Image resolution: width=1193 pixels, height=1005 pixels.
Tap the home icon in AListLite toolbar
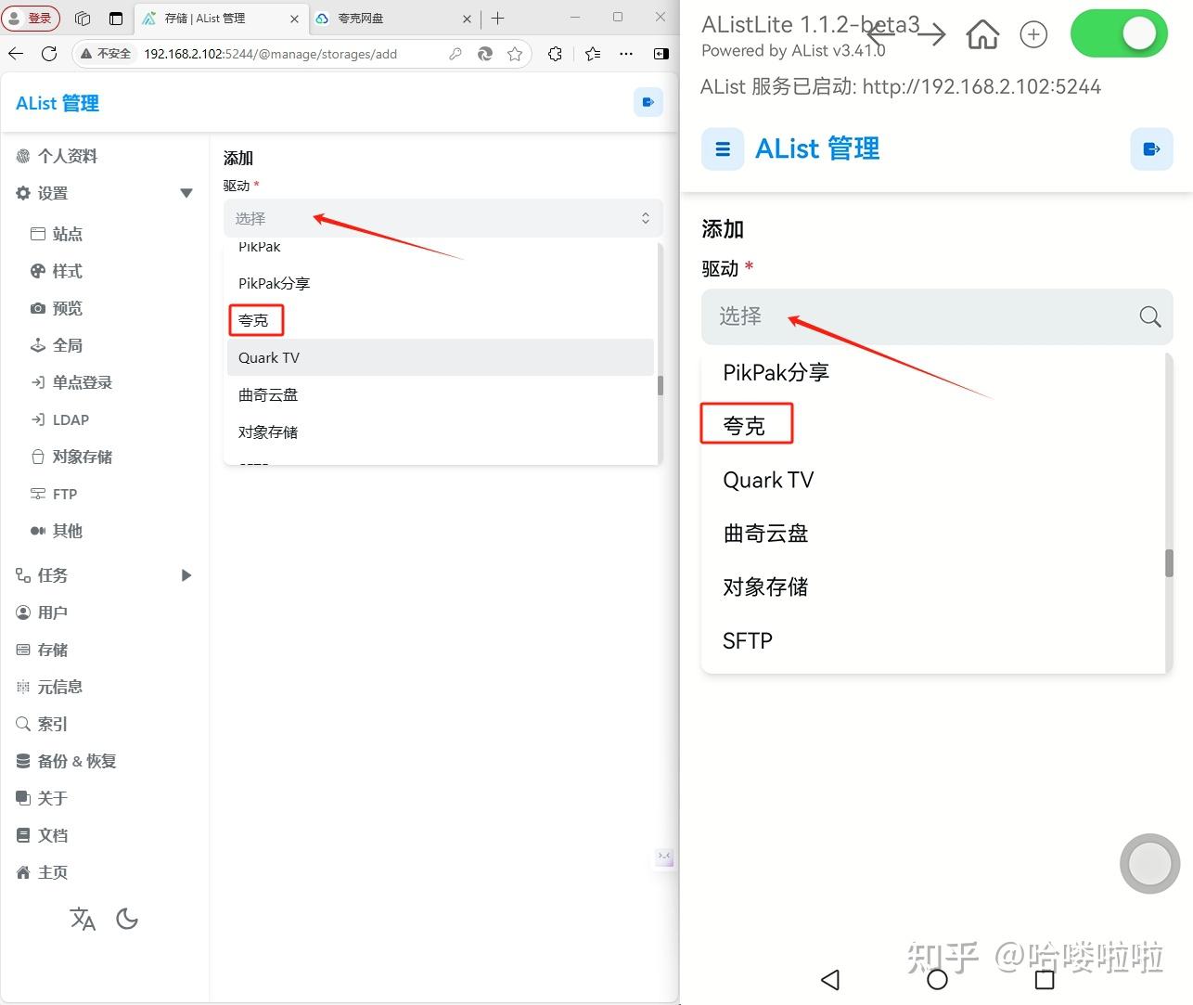981,34
